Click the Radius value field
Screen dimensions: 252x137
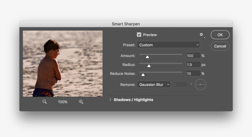[193, 65]
